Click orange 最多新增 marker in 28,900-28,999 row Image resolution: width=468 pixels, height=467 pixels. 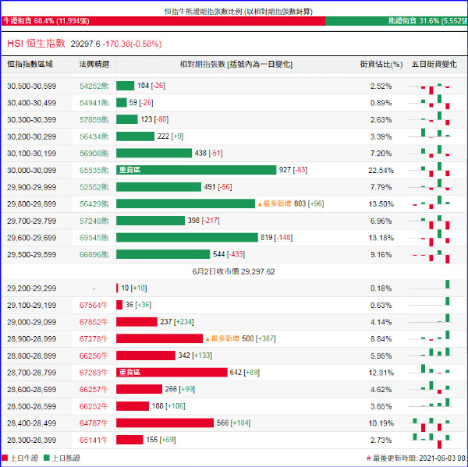[x=222, y=338]
